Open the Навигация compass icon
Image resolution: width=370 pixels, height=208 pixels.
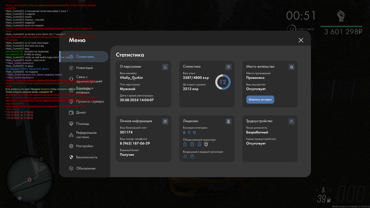(71, 68)
